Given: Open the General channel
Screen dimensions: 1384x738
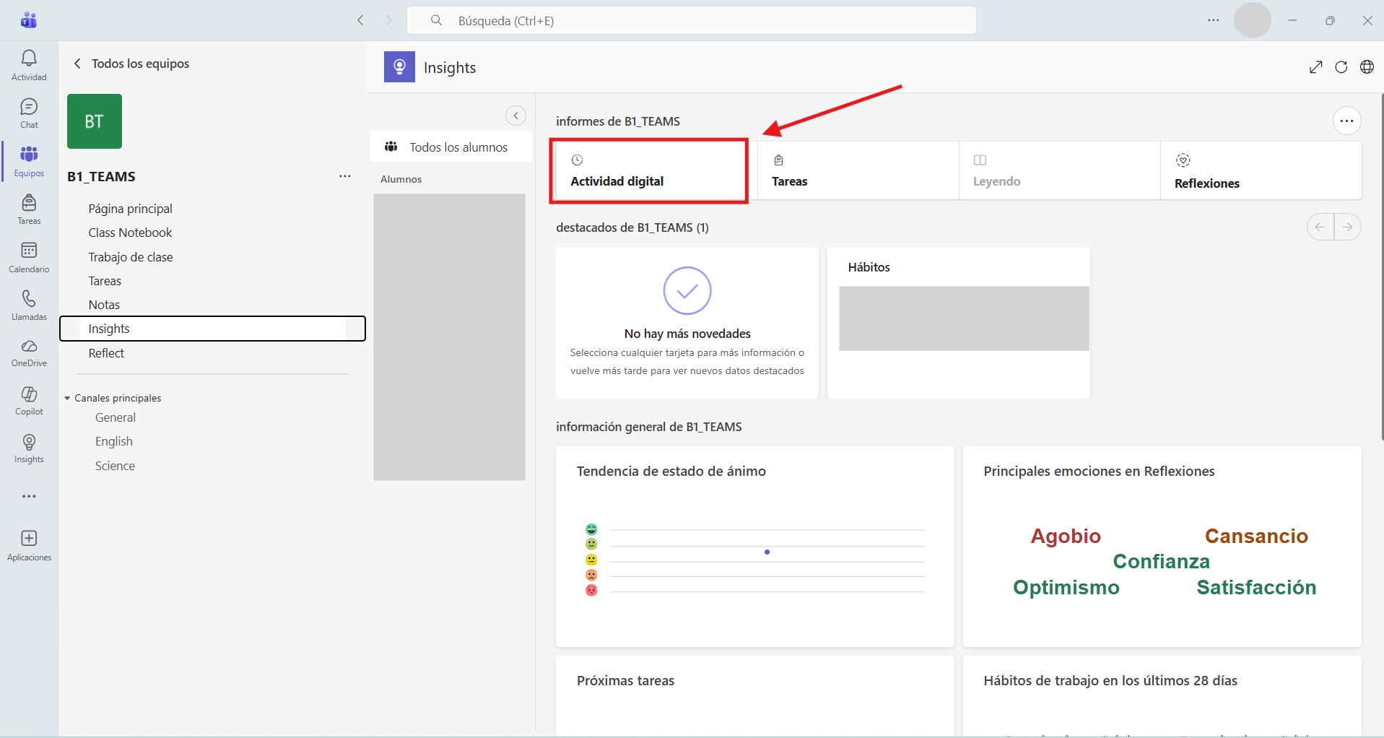Looking at the screenshot, I should point(116,417).
